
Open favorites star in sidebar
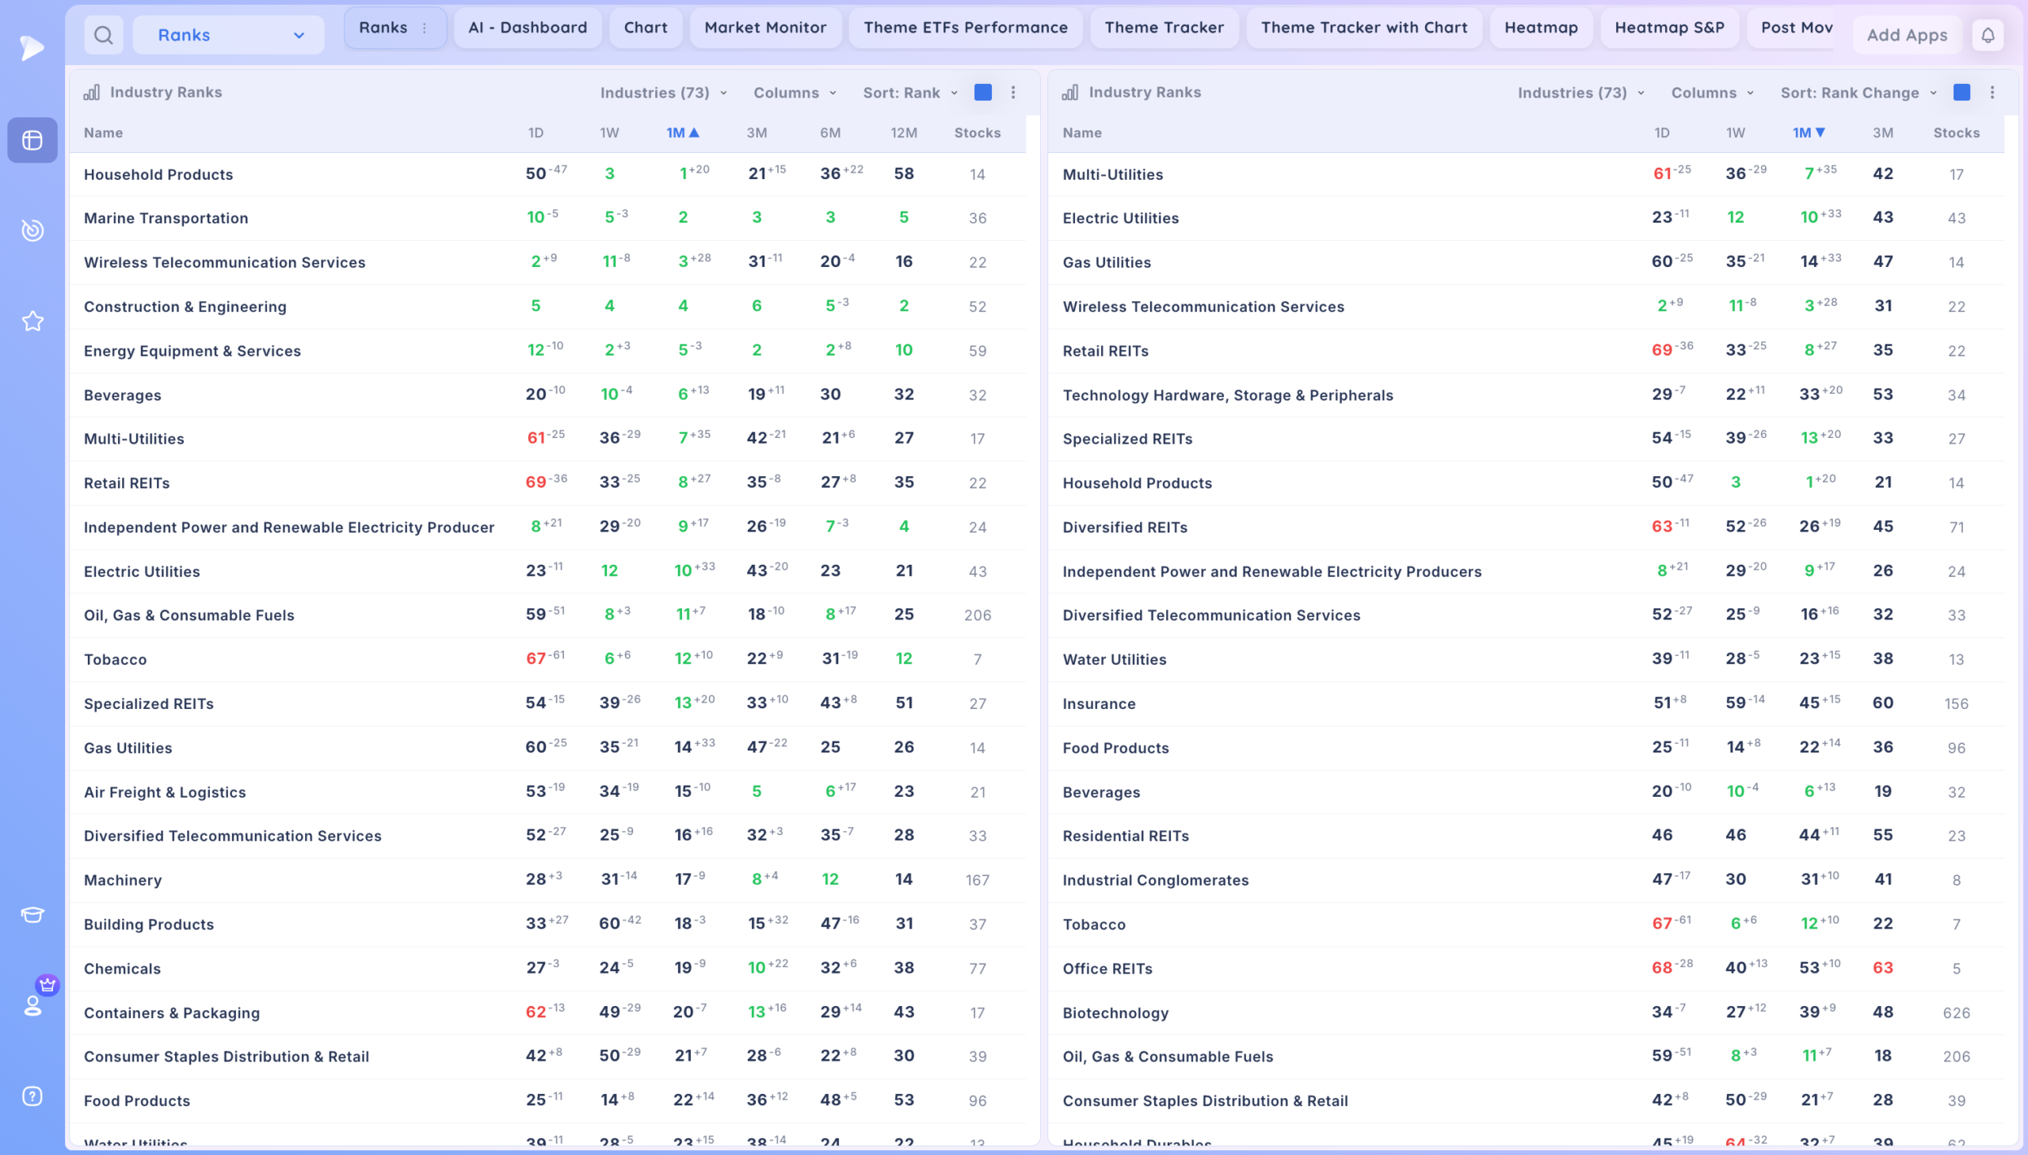(32, 322)
